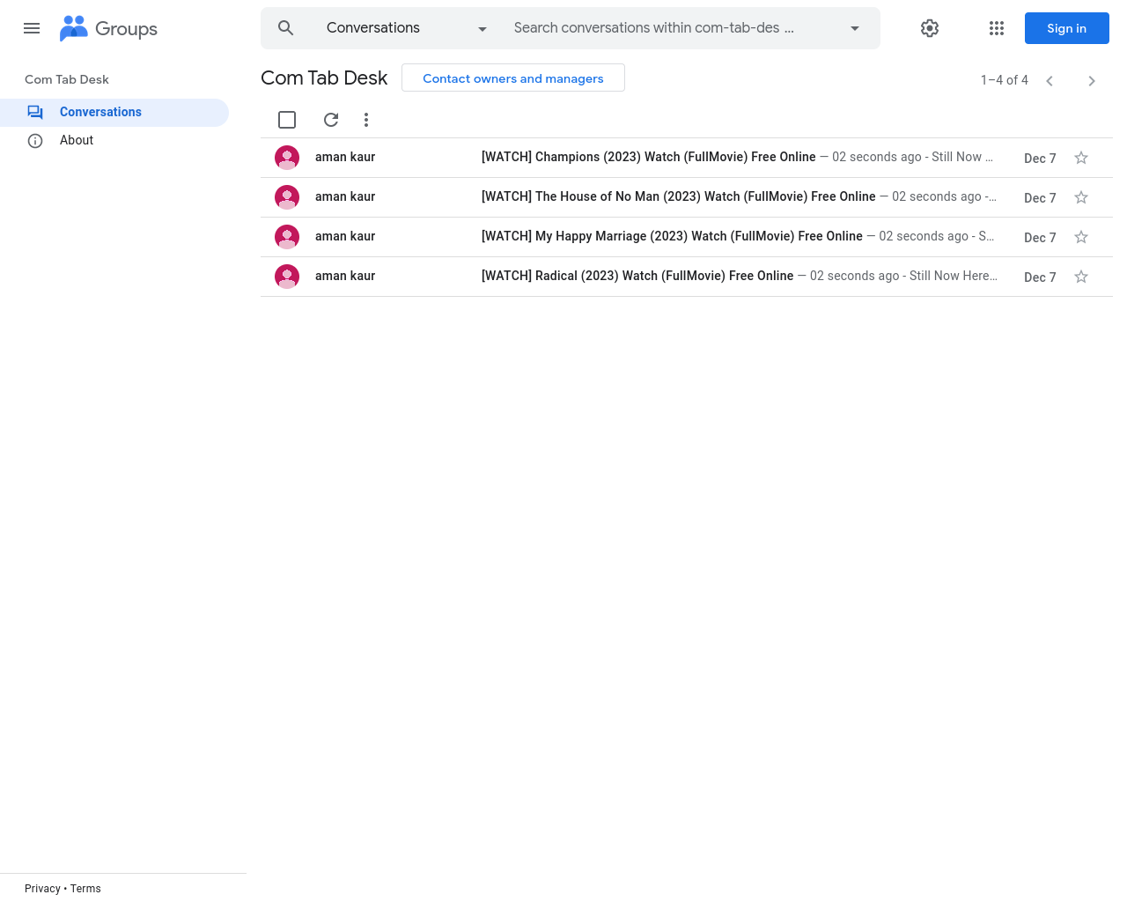This screenshot has height=902, width=1127.
Task: Open the Radical (2023) conversation
Action: click(x=687, y=277)
